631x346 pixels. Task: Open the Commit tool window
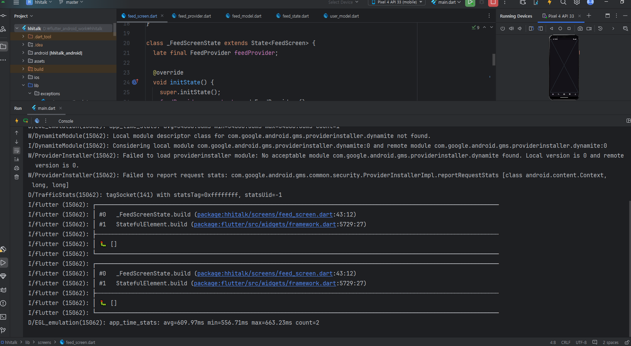(x=3, y=16)
